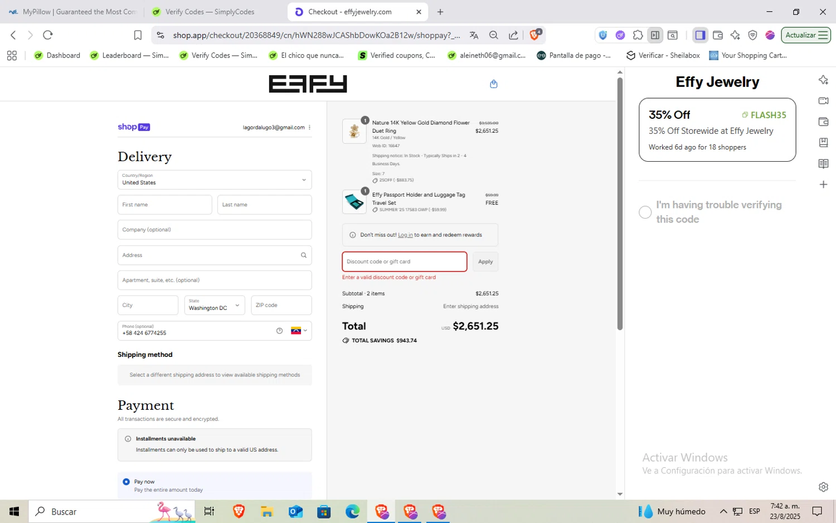Open the Dashboard bookmark
This screenshot has width=836, height=523.
pos(57,55)
